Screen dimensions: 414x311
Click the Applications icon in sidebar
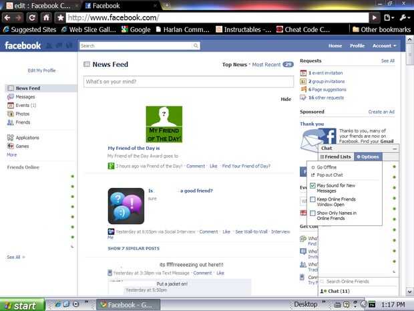[x=10, y=138]
